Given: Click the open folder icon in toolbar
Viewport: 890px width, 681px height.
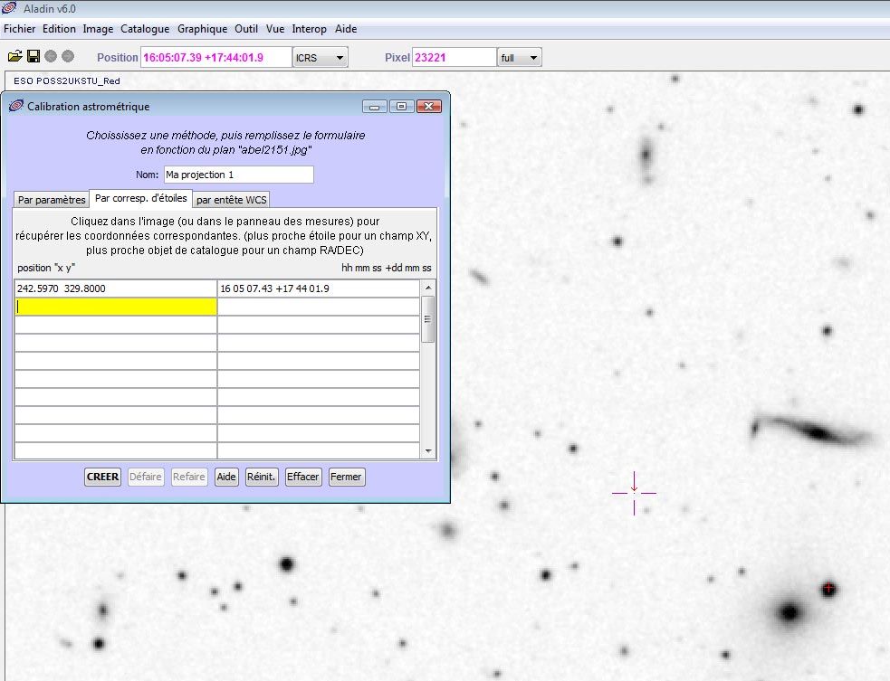Looking at the screenshot, I should click(15, 56).
